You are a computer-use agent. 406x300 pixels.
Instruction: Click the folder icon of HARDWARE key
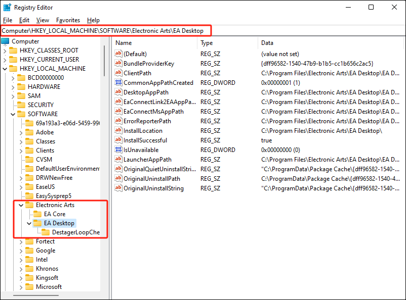click(x=21, y=87)
